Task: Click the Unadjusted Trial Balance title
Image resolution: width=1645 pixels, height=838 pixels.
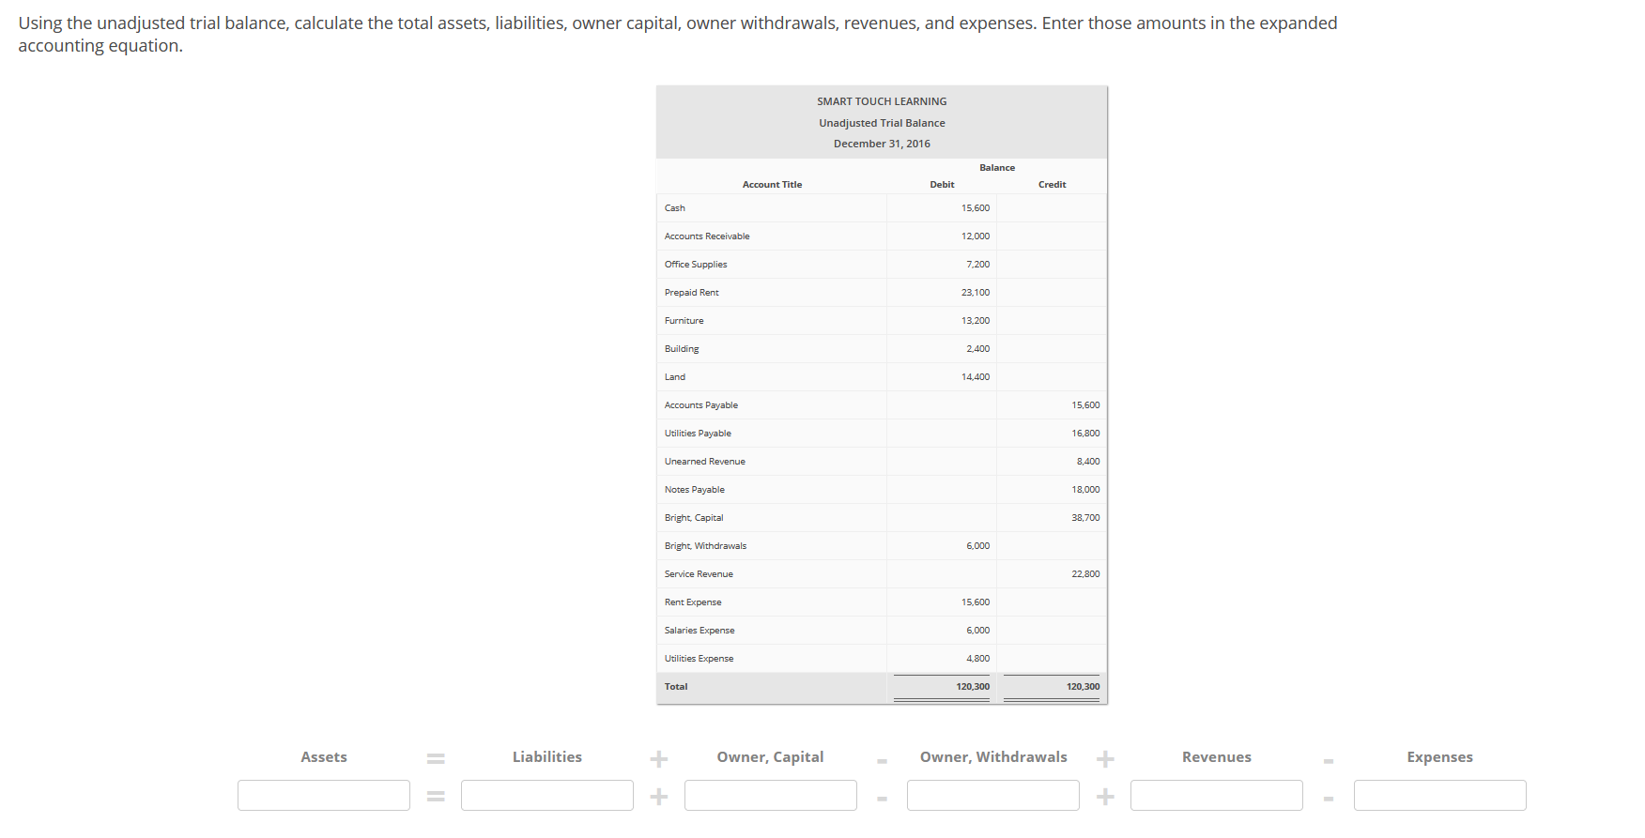Action: (x=882, y=123)
